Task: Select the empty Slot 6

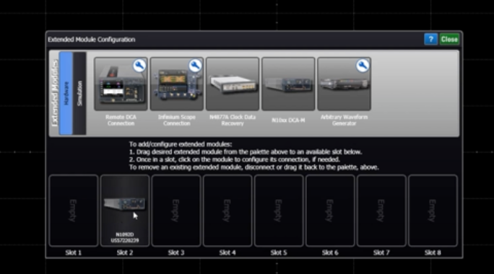Action: coord(330,211)
